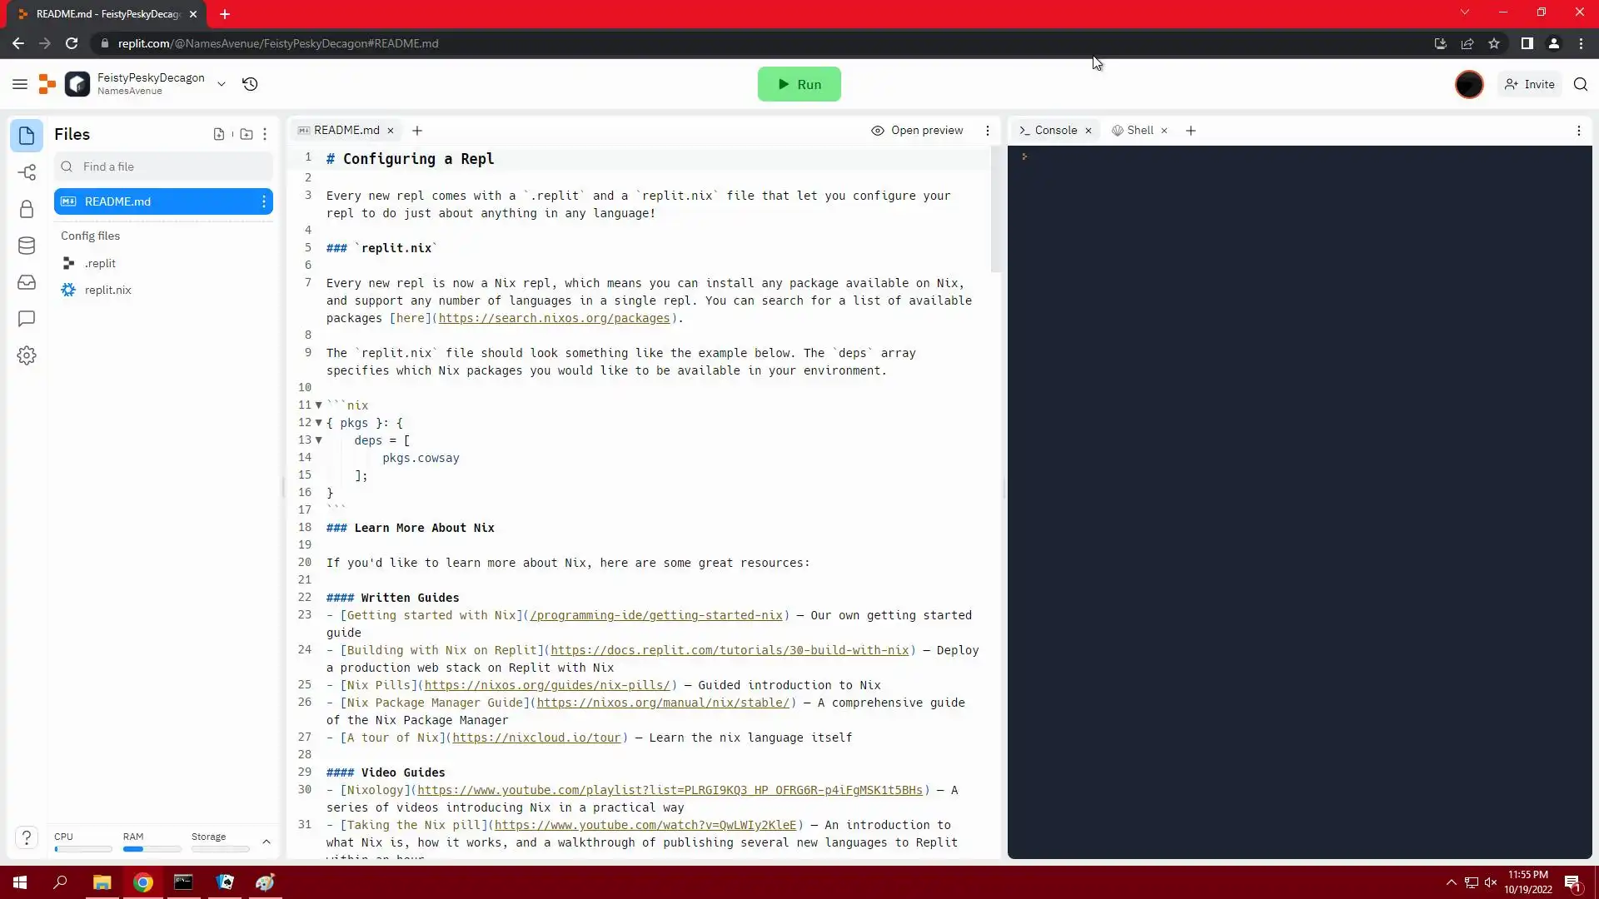1599x899 pixels.
Task: Toggle the hamburger sidebar menu
Action: 20,84
